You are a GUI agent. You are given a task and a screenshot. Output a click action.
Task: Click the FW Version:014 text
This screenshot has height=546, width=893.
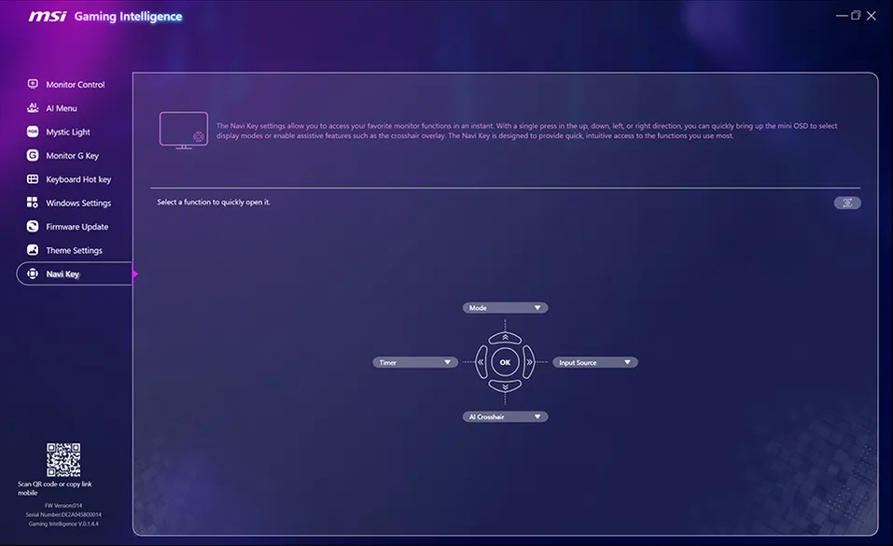click(x=63, y=506)
